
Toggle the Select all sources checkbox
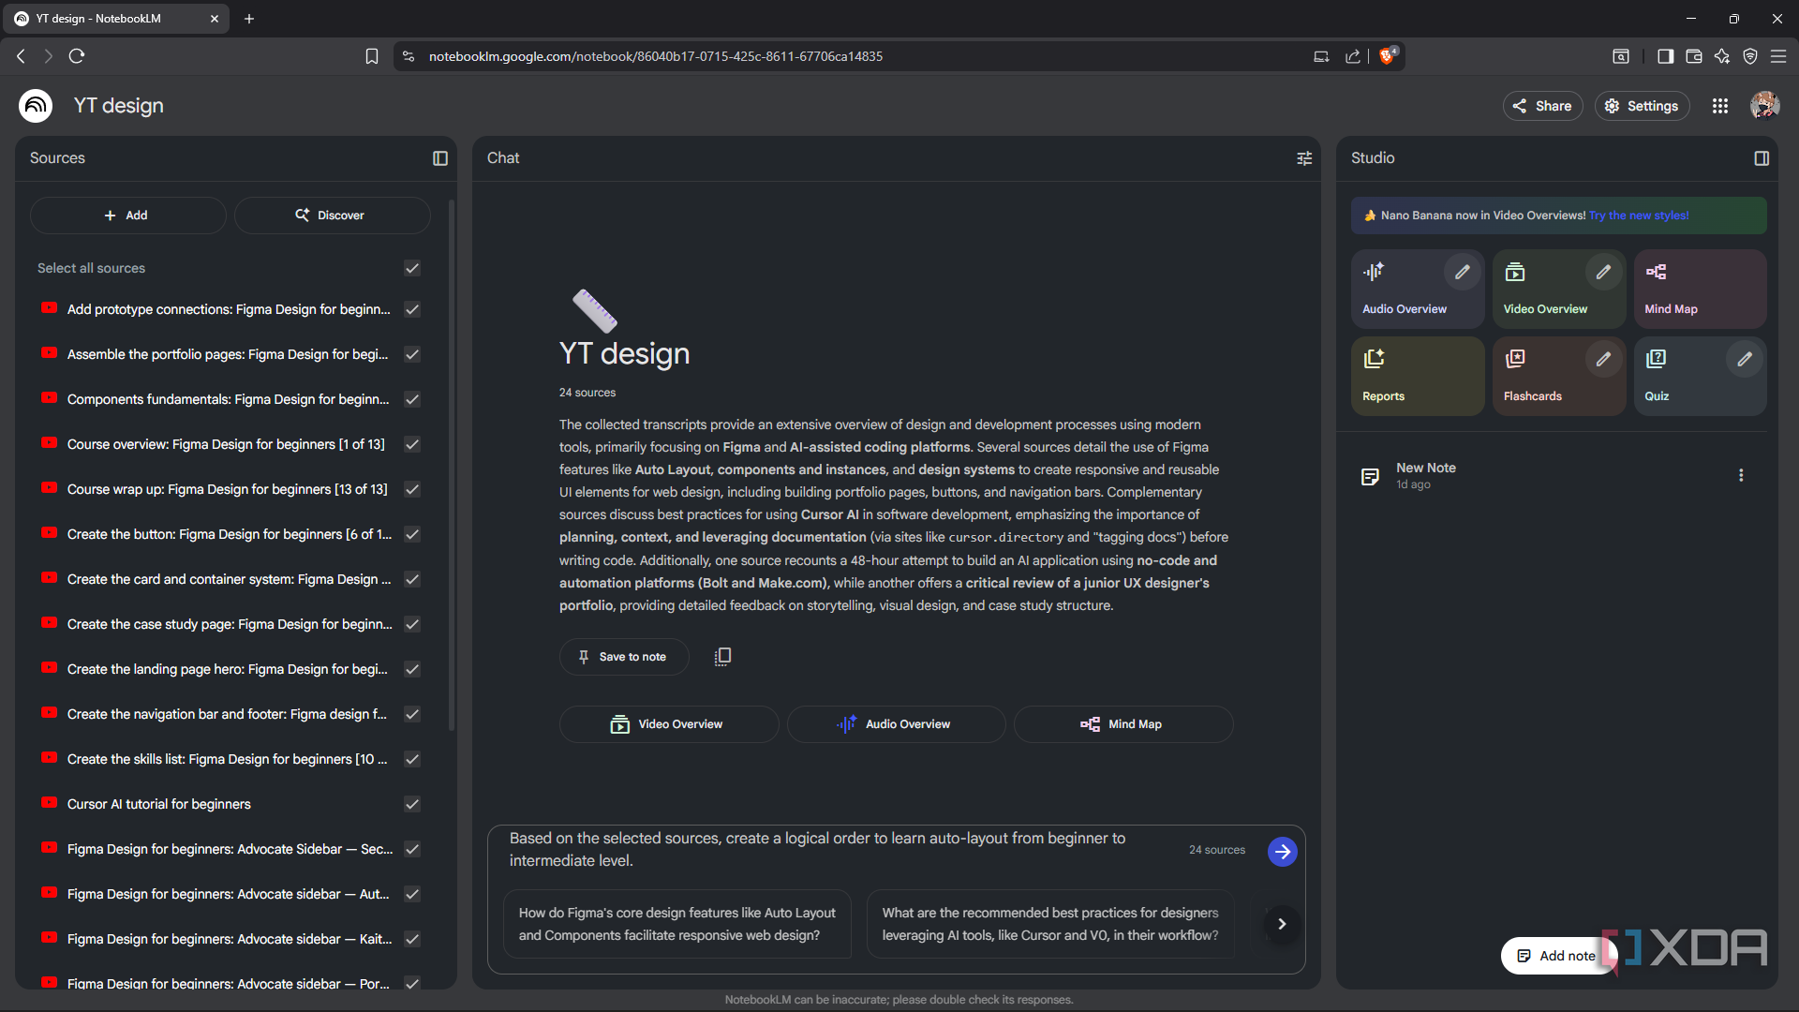[412, 268]
